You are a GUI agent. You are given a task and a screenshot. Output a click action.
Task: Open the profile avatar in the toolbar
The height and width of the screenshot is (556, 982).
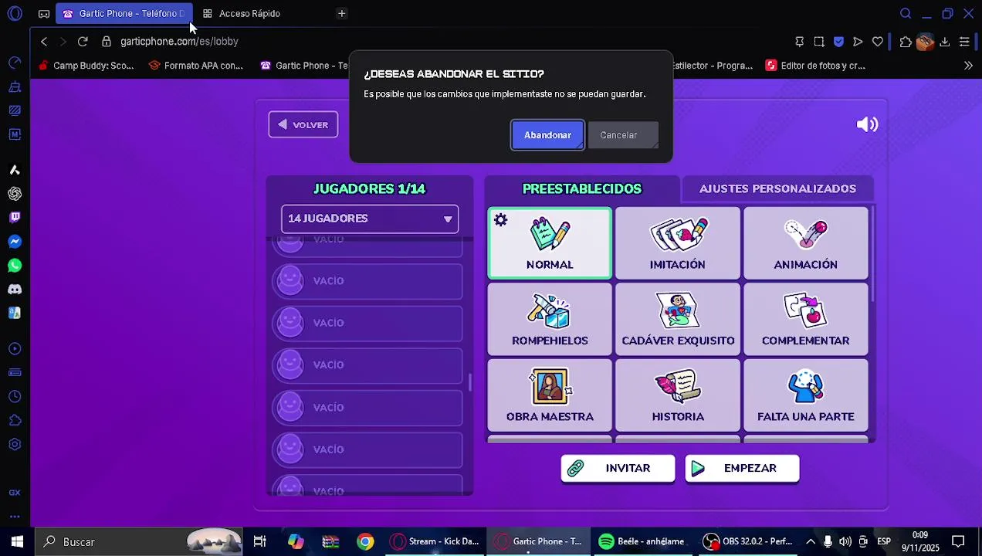tap(925, 42)
